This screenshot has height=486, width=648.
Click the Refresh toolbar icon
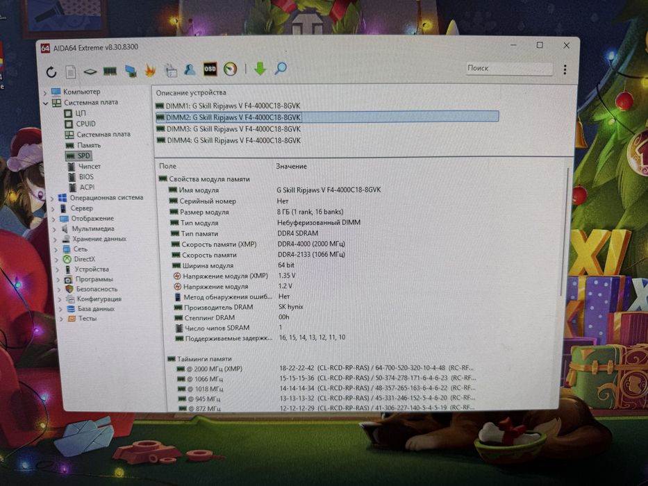pyautogui.click(x=51, y=72)
